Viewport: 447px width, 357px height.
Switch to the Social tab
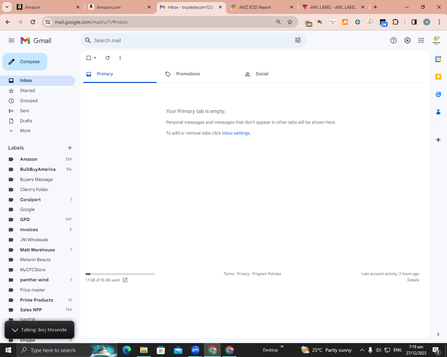276,74
